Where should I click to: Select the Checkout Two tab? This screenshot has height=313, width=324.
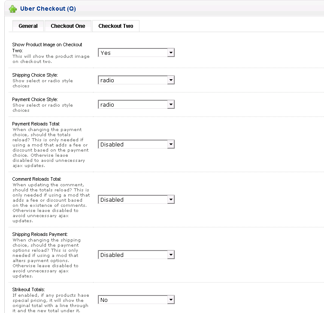pos(116,26)
